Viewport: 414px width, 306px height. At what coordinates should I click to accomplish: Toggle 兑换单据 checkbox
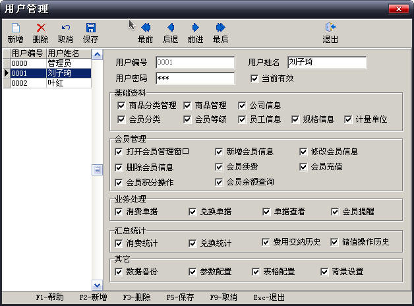[x=192, y=212]
